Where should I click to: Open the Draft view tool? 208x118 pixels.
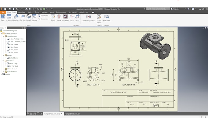pos(53,18)
